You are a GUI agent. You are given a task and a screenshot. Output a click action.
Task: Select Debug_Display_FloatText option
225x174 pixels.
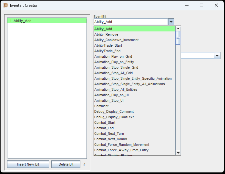tap(114, 117)
